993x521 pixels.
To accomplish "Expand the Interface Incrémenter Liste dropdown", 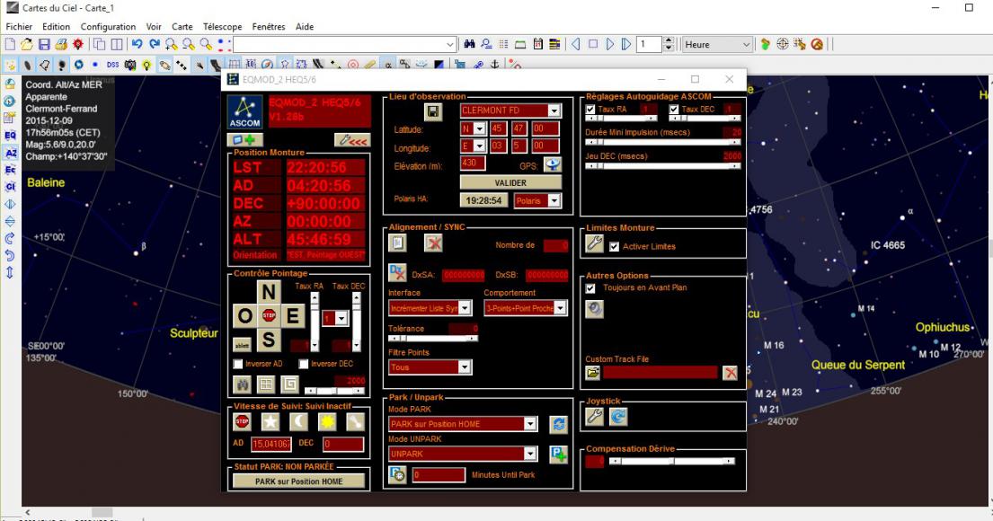I will tap(465, 308).
